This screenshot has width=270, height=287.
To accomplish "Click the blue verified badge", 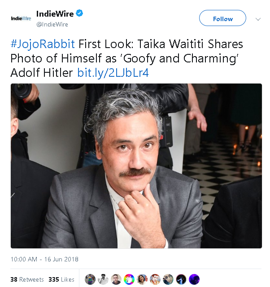I will pos(79,13).
